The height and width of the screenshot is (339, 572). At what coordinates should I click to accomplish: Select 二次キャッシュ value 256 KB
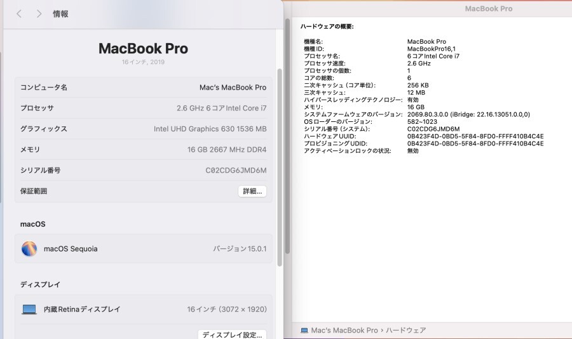418,85
